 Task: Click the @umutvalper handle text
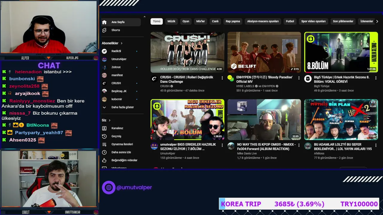pos(134,188)
